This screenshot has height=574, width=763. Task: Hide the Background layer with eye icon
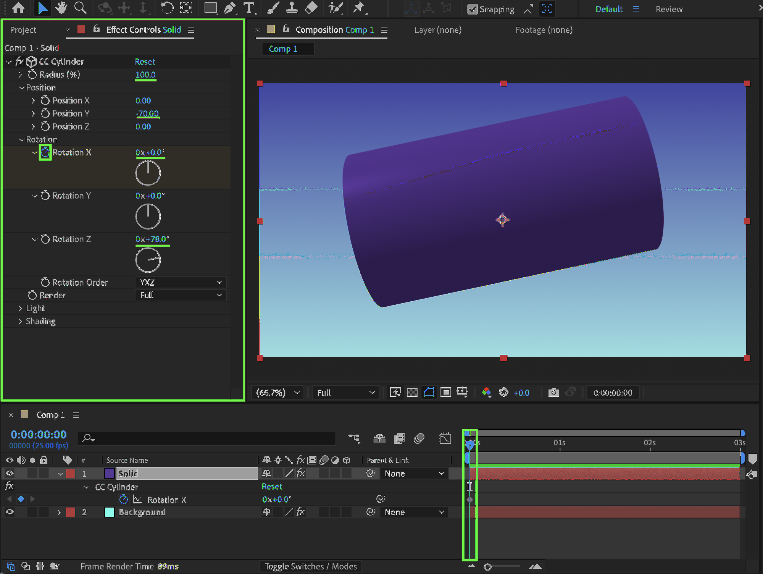click(10, 512)
